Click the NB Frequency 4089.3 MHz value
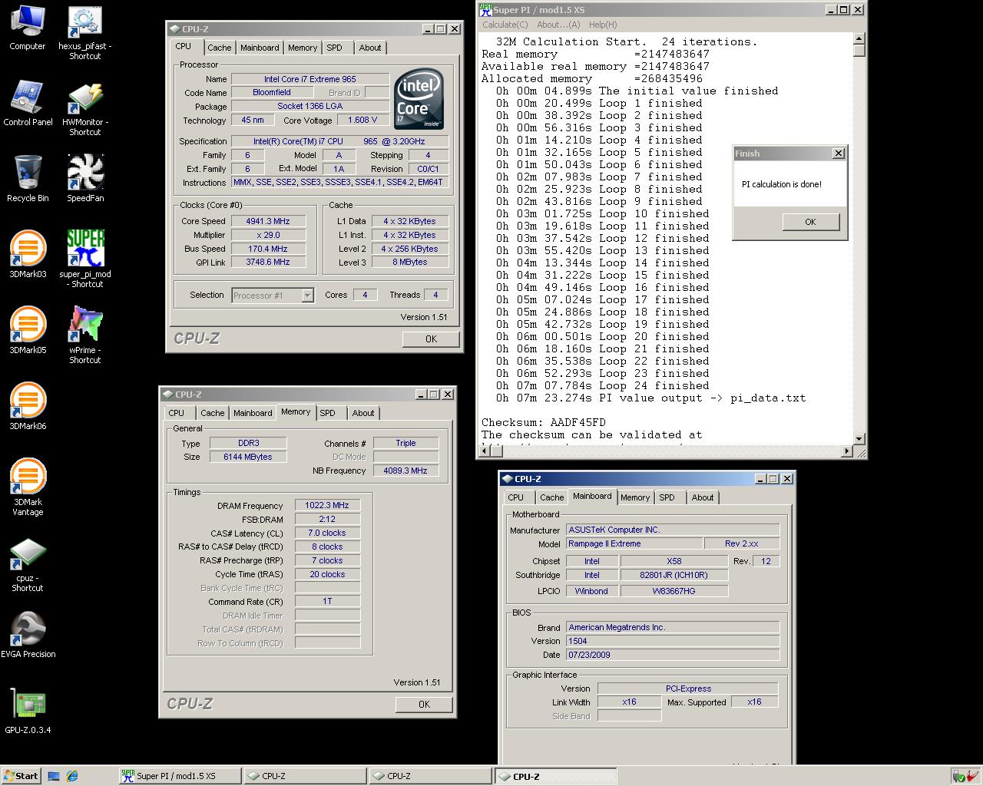This screenshot has height=786, width=983. coord(405,471)
